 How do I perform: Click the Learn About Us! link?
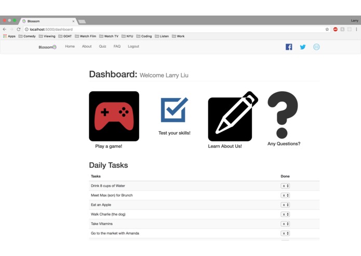point(225,146)
